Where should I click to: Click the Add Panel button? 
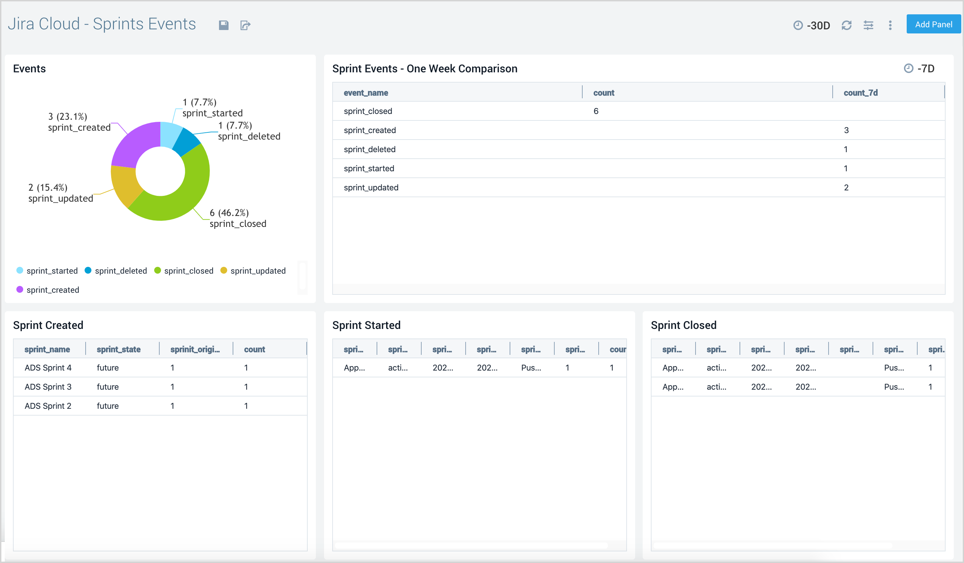point(933,24)
